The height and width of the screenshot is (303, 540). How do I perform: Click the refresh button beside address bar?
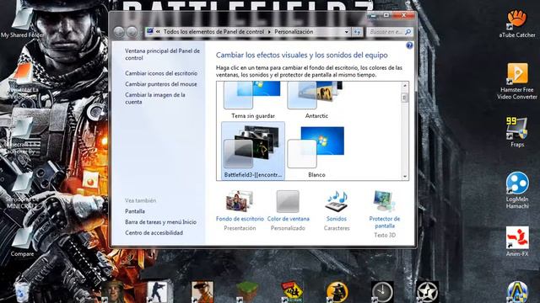357,32
